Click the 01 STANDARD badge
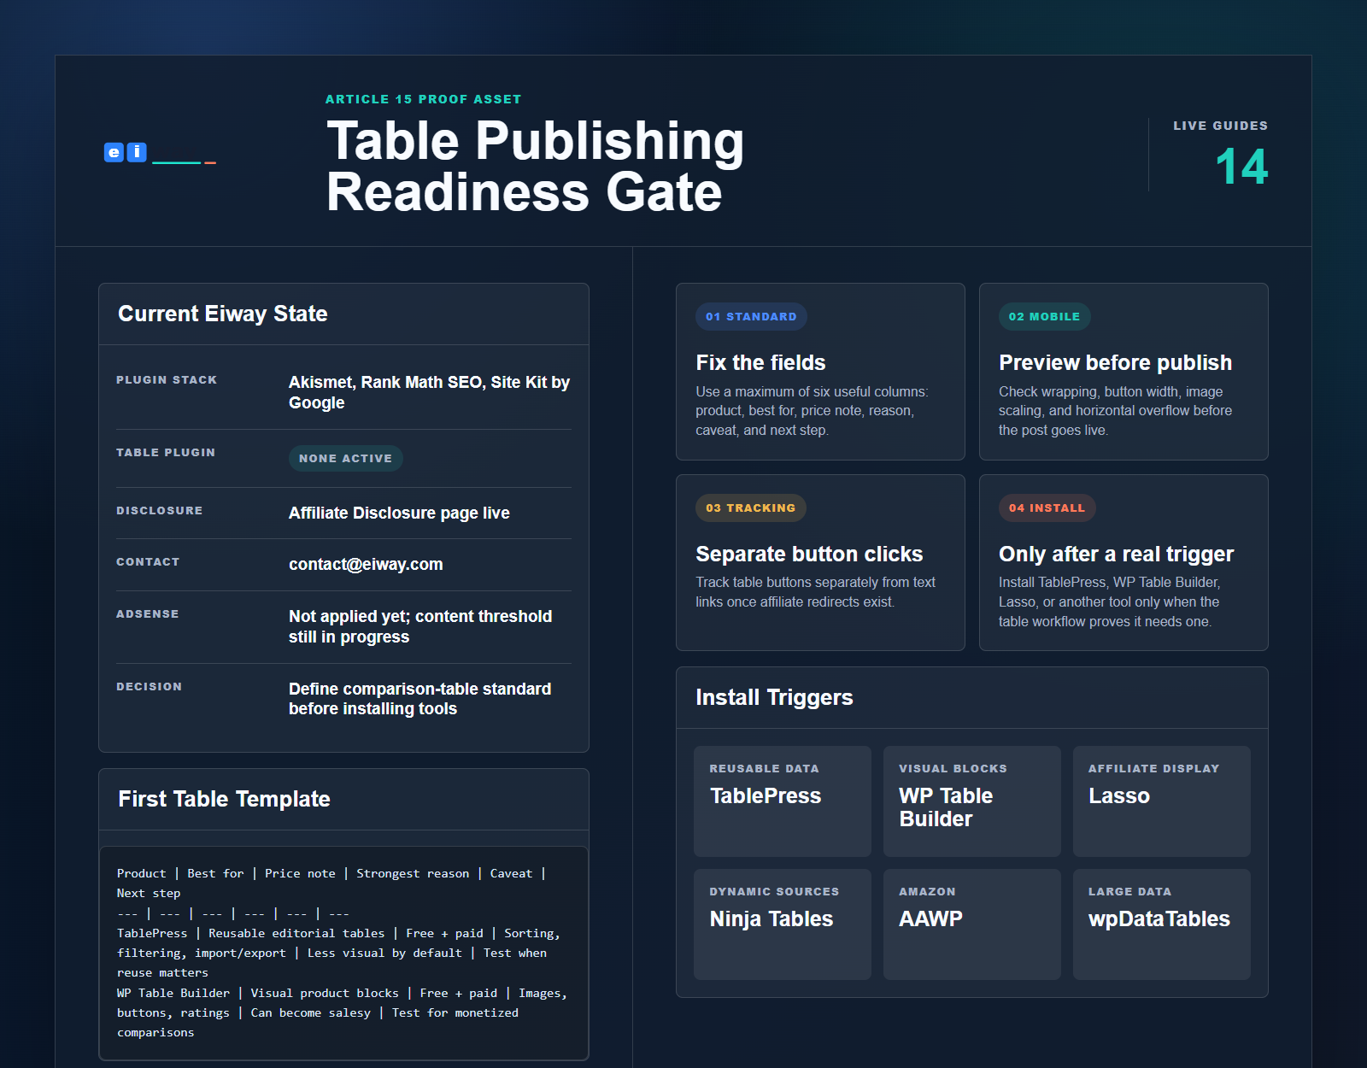This screenshot has height=1068, width=1367. coord(751,316)
